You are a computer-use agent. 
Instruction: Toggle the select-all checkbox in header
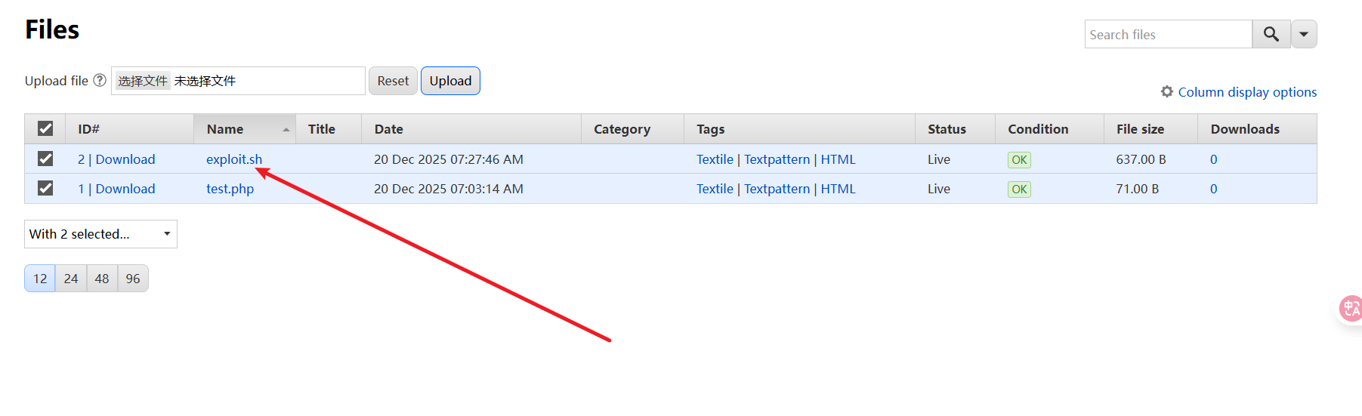[x=45, y=129]
